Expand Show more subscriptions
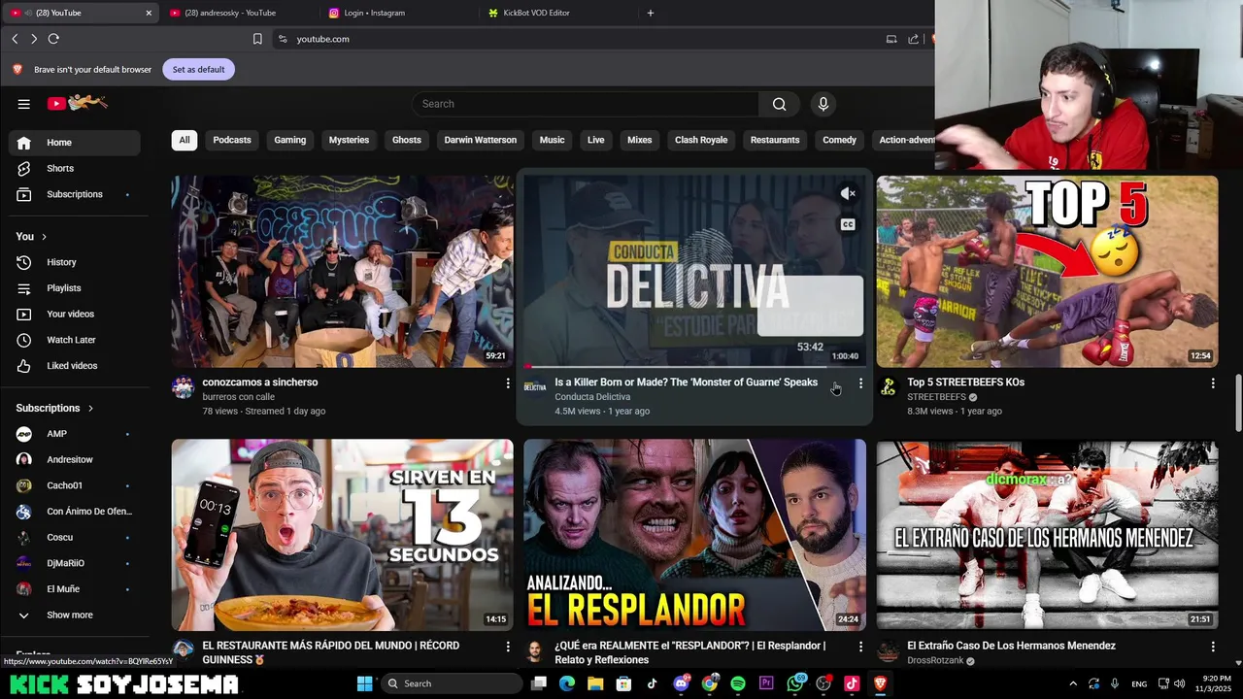The height and width of the screenshot is (699, 1243). click(x=70, y=615)
